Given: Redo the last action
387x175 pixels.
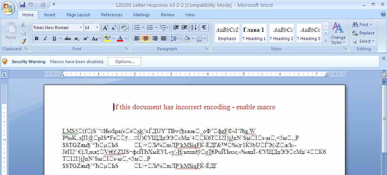Looking at the screenshot, I should coord(43,5).
